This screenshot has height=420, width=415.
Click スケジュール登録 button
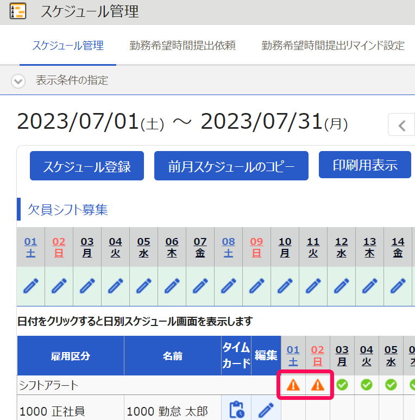click(87, 166)
